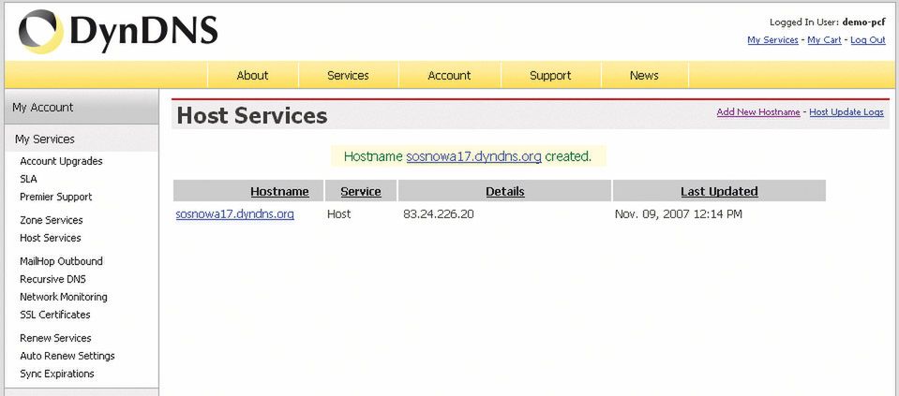Open MailHop Outbound sidebar link

coord(61,261)
